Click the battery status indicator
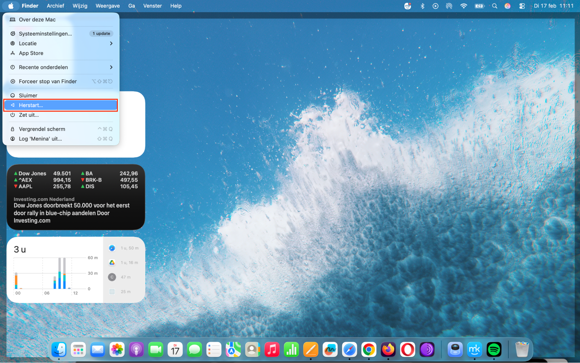The height and width of the screenshot is (363, 580). [479, 6]
